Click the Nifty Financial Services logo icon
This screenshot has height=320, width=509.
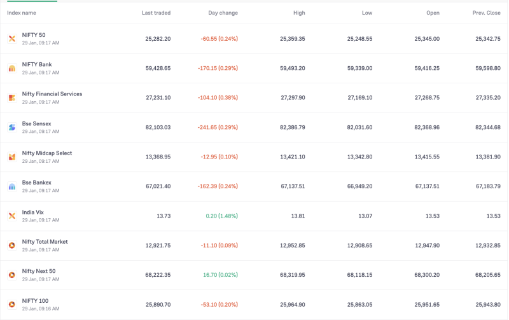(11, 98)
